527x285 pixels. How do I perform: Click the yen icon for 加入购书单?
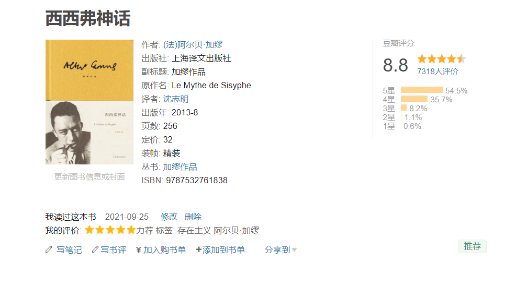pos(139,250)
